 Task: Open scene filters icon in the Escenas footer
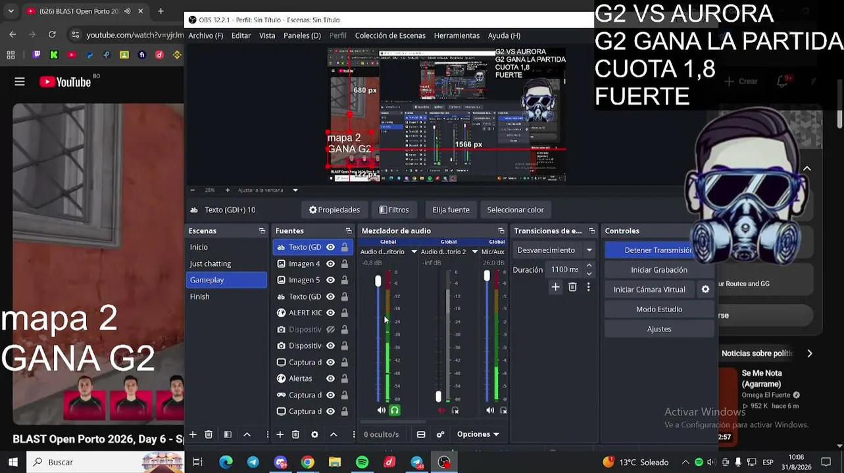pyautogui.click(x=227, y=434)
